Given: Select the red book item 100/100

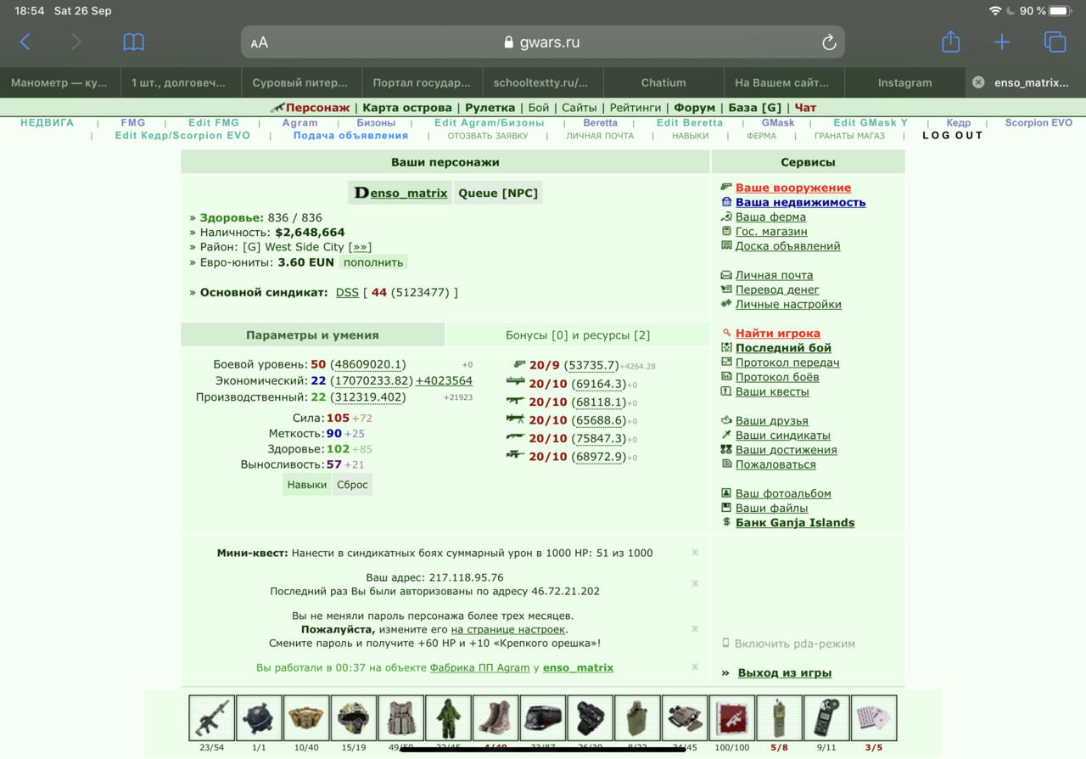Looking at the screenshot, I should [x=732, y=718].
